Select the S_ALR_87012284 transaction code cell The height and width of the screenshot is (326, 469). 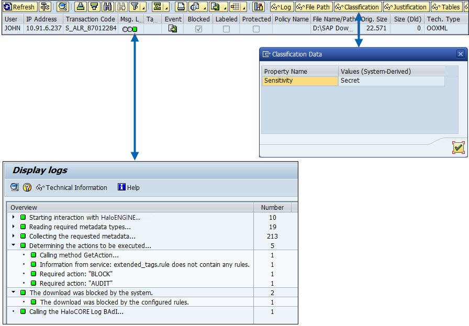[x=91, y=28]
